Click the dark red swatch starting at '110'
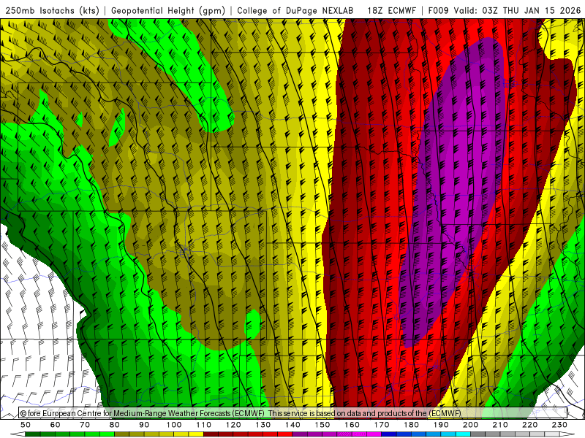 (x=211, y=434)
